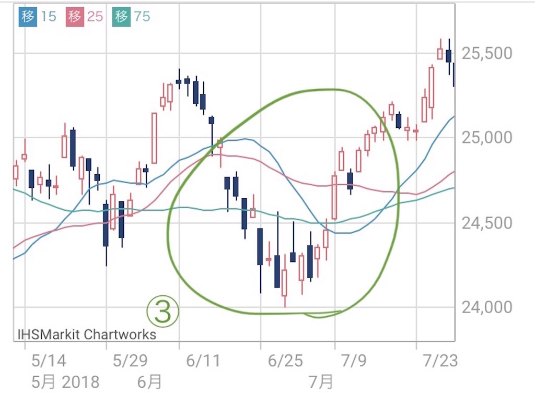
Task: Click the 25,500 price axis label
Action: tap(487, 54)
